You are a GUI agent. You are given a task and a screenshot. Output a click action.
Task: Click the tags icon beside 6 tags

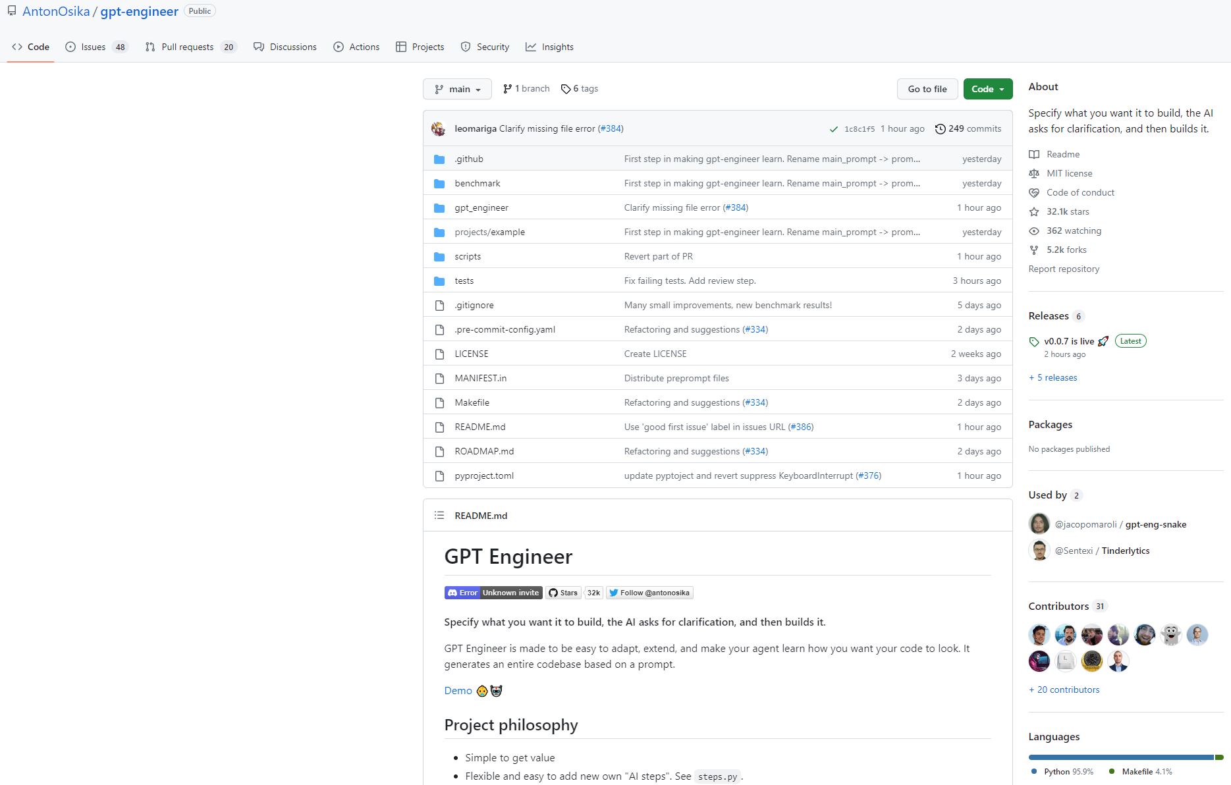(565, 89)
